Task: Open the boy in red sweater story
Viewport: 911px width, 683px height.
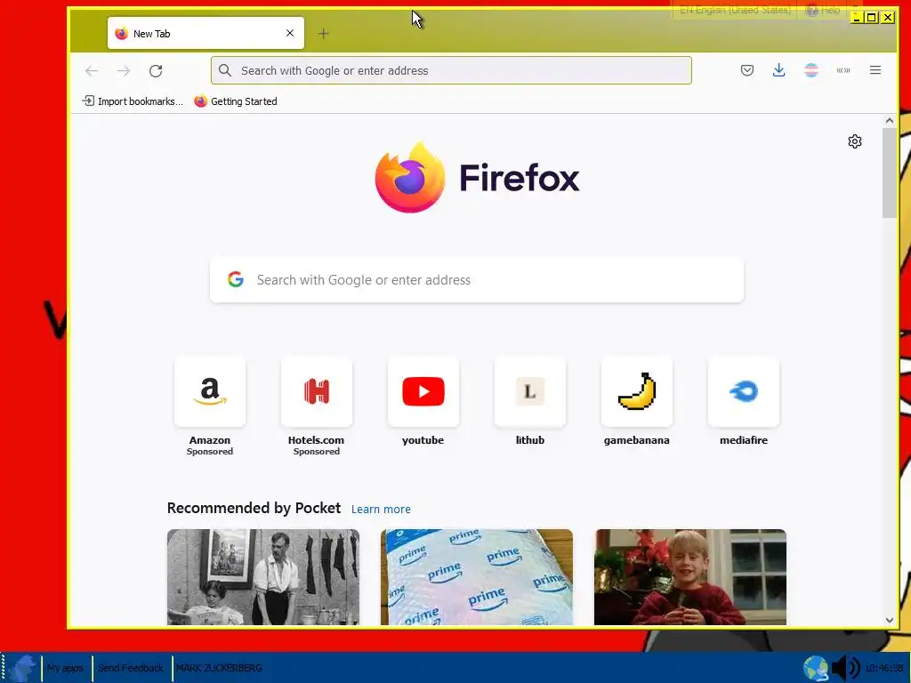Action: [x=690, y=576]
